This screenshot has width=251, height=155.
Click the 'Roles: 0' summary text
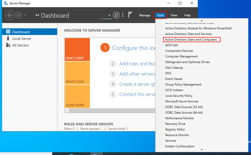pos(69,129)
